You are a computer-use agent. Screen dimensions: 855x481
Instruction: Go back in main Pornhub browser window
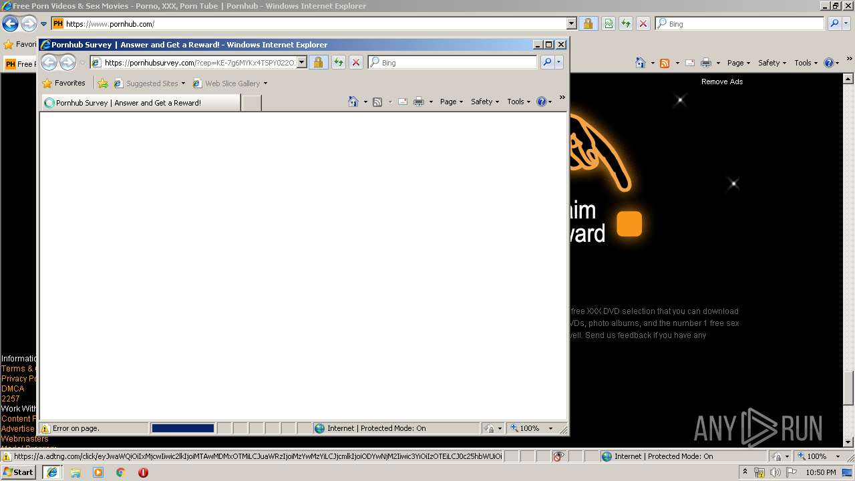[10, 24]
